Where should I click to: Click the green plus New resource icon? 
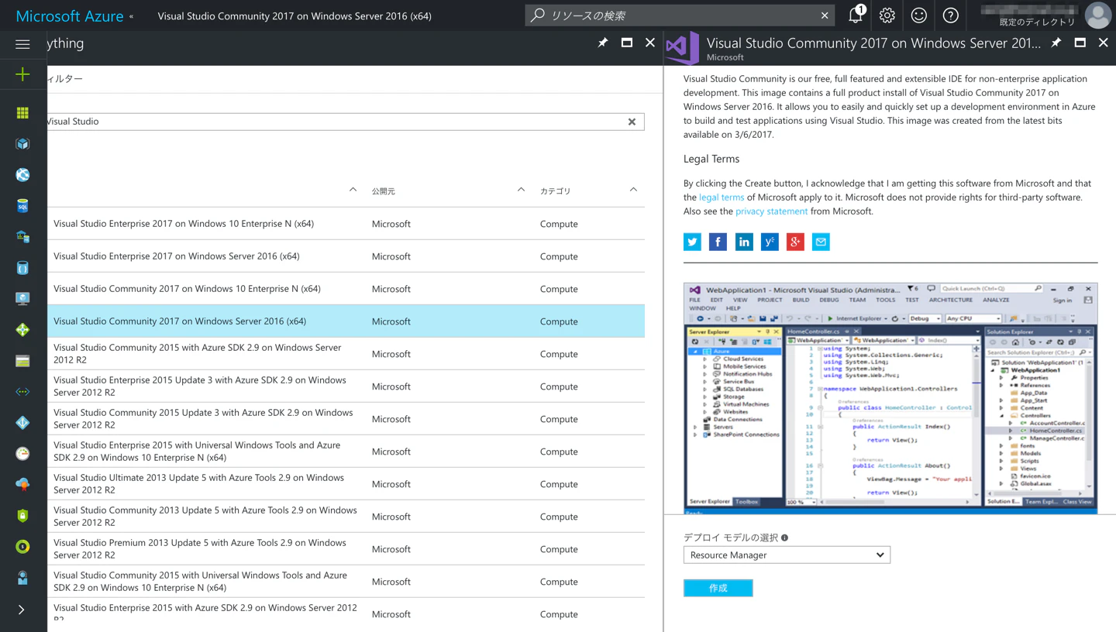pyautogui.click(x=22, y=74)
